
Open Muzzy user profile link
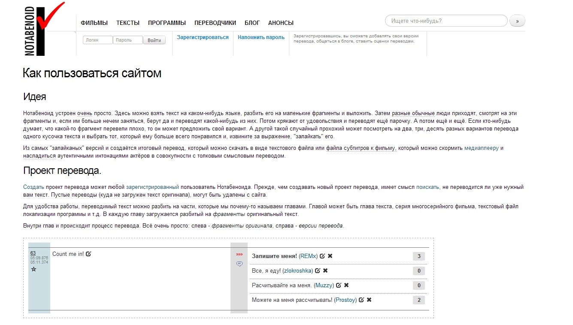(324, 285)
